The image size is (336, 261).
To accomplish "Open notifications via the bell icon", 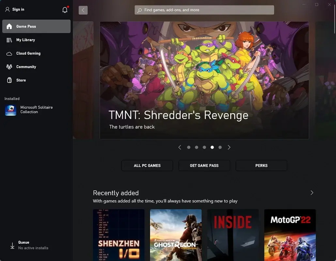I will (x=65, y=9).
